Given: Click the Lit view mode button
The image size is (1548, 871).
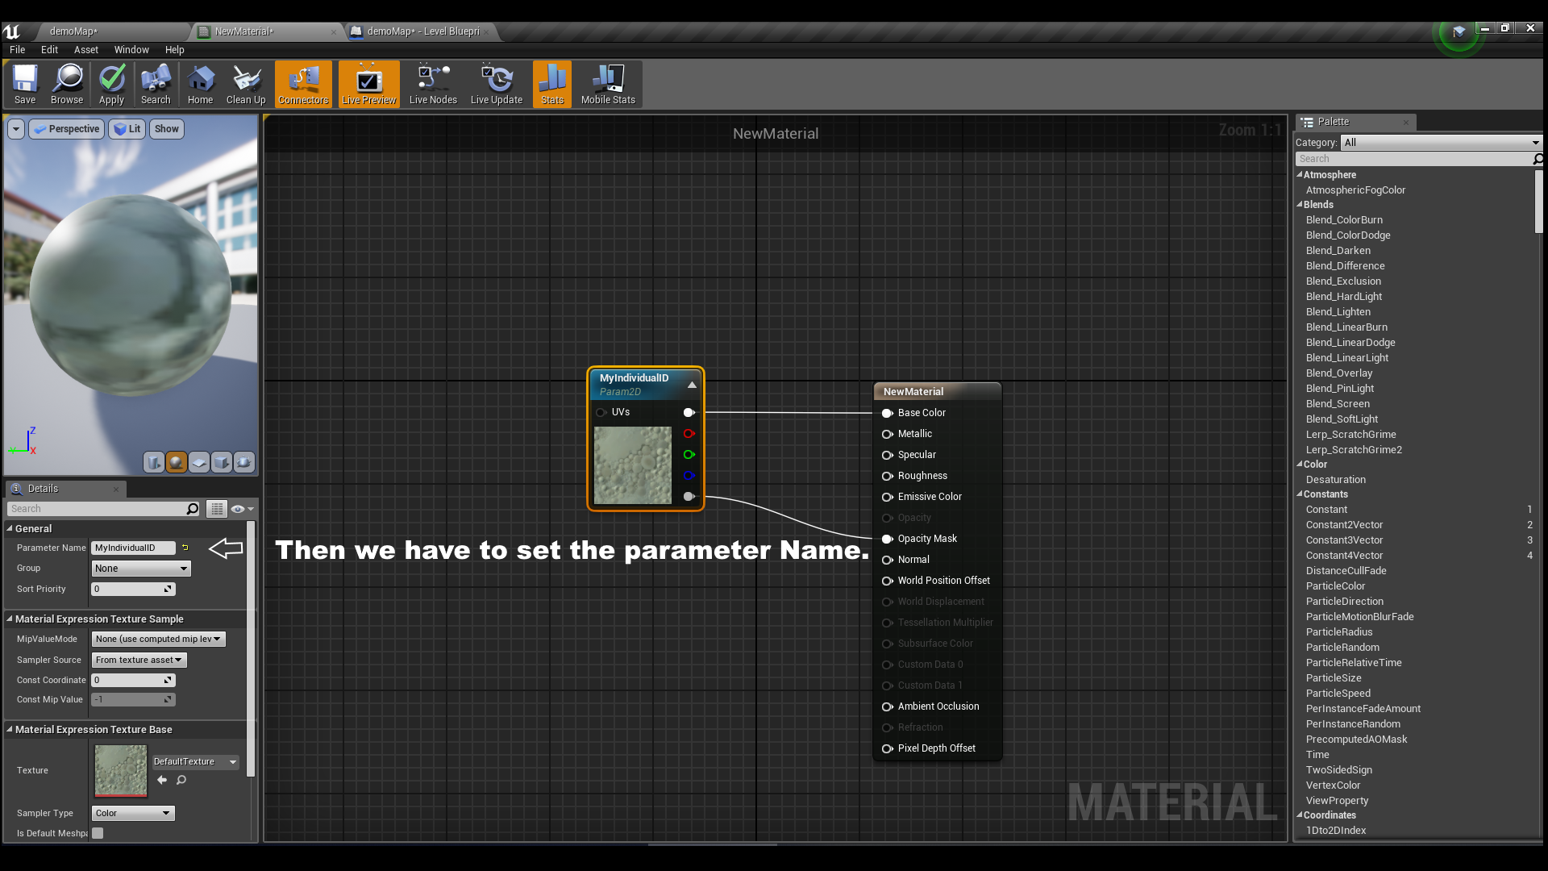Looking at the screenshot, I should click(x=127, y=129).
